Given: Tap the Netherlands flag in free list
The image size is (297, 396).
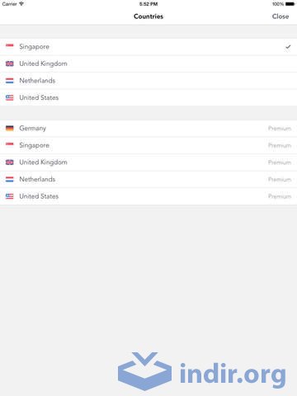Looking at the screenshot, I should pyautogui.click(x=10, y=81).
